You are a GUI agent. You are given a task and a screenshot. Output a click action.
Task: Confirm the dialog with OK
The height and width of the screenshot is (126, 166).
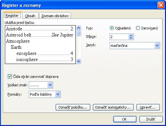coord(125,119)
